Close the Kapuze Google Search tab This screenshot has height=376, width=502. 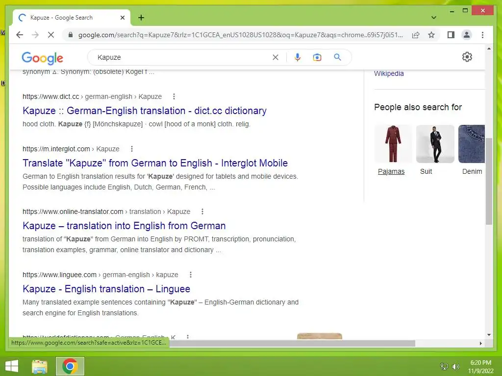pos(122,18)
